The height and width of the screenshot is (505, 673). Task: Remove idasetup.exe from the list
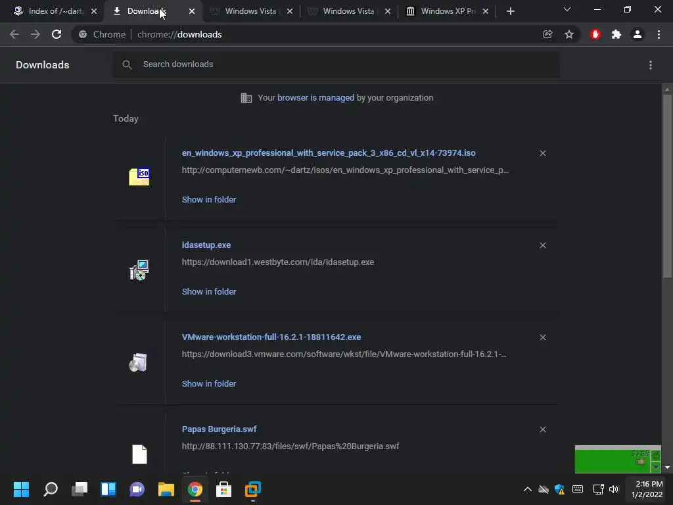(x=542, y=245)
